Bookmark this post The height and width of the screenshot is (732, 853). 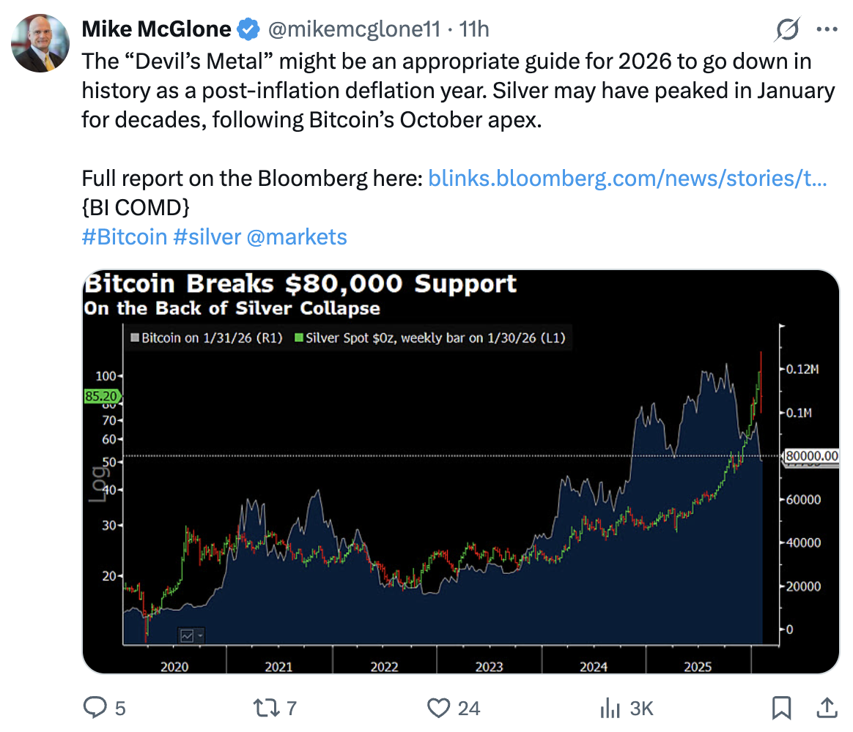pyautogui.click(x=782, y=708)
